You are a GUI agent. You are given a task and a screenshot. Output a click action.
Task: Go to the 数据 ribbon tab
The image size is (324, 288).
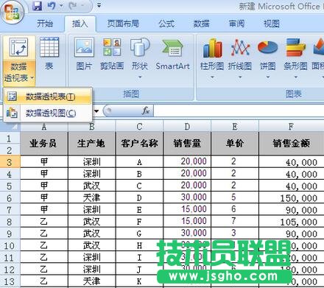(x=201, y=24)
